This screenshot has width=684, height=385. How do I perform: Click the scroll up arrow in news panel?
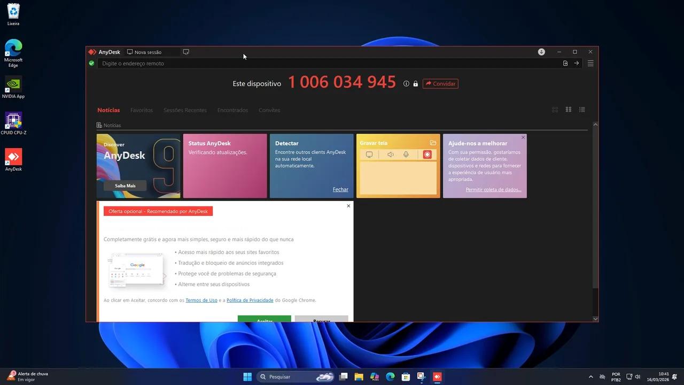point(595,125)
